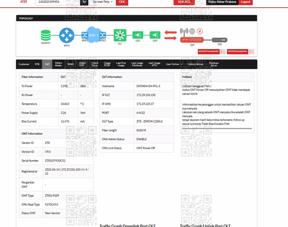
Task: Click the ODP node icon
Action: 155,35
